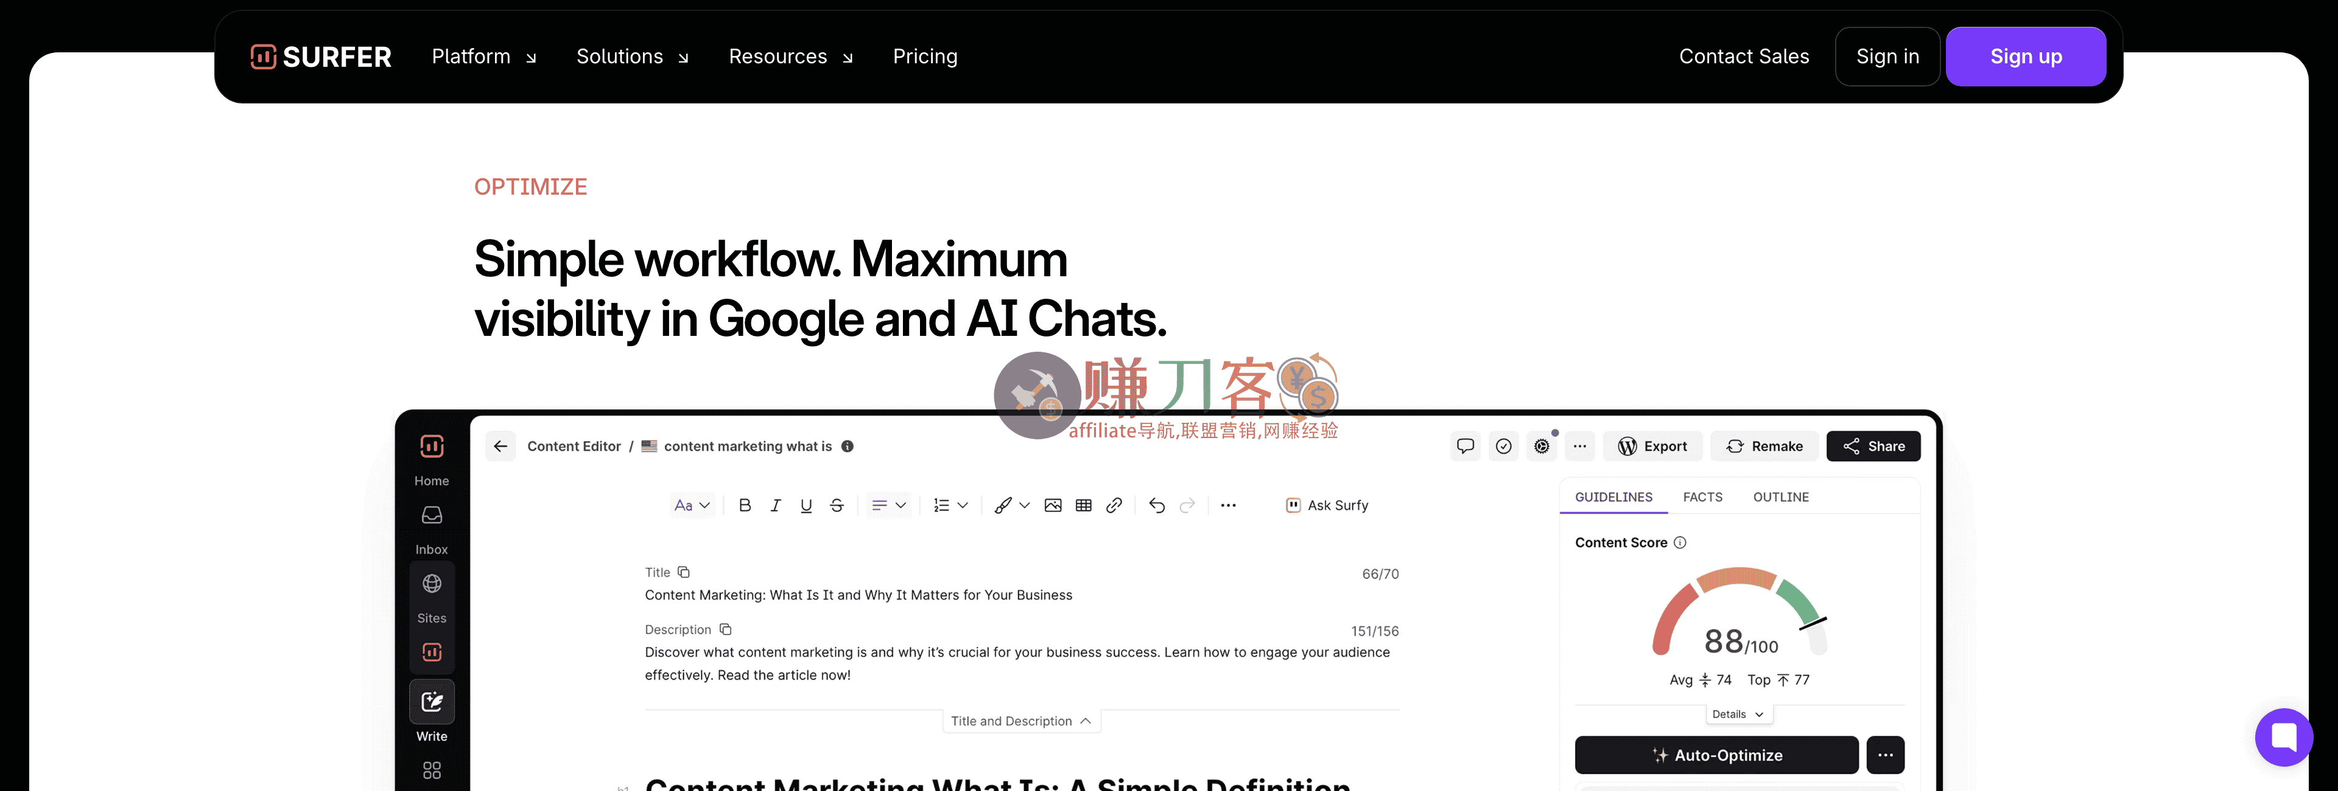Expand the Platform menu
Viewport: 2338px width, 791px height.
point(485,56)
